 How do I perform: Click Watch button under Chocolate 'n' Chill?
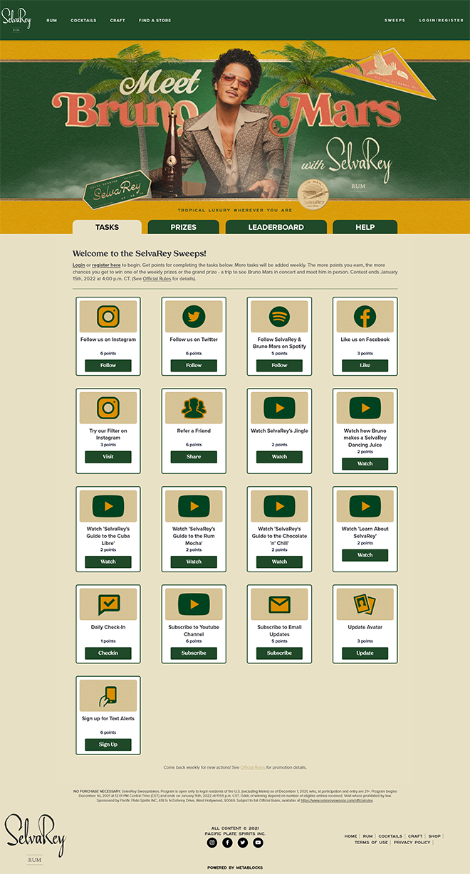point(279,562)
